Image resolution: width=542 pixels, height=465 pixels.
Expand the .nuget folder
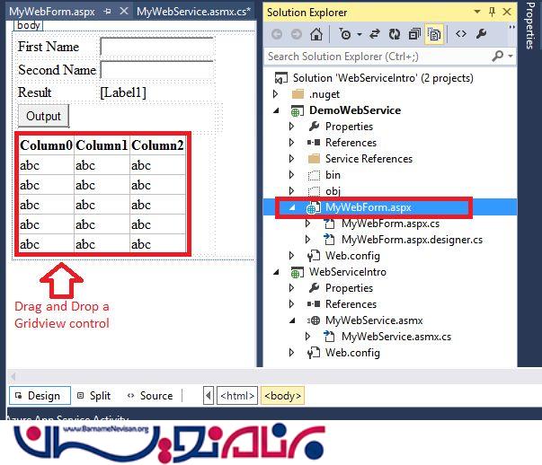click(x=275, y=94)
